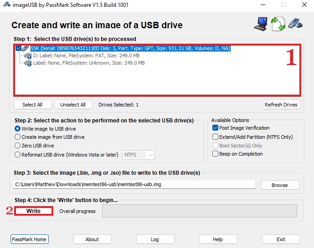
Task: Browse for an image file
Action: point(280,185)
